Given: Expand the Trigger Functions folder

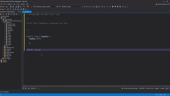Looking at the screenshot, I should tap(3, 52).
